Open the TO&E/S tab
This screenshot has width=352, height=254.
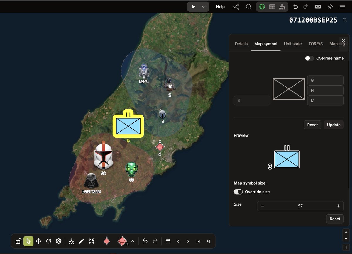[x=316, y=44]
